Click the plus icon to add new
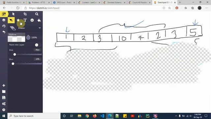The image size is (211, 119). tap(4, 85)
